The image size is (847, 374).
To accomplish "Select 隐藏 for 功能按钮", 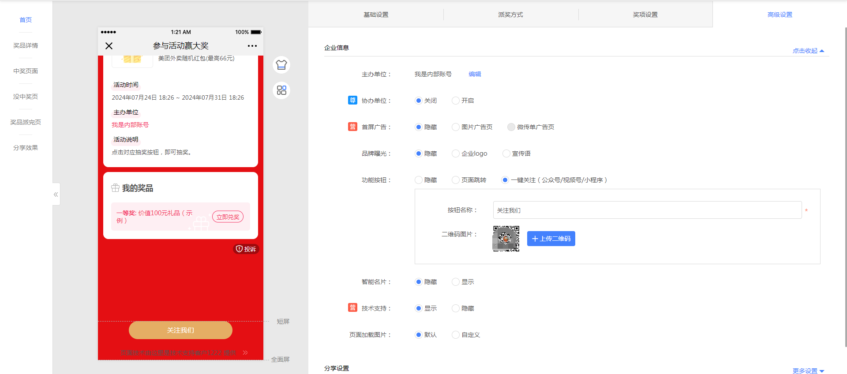I will [x=419, y=180].
